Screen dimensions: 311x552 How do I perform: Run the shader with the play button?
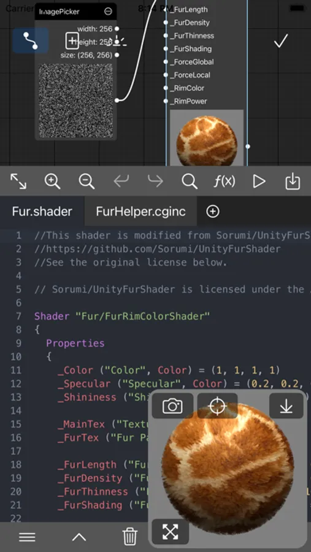pos(259,182)
